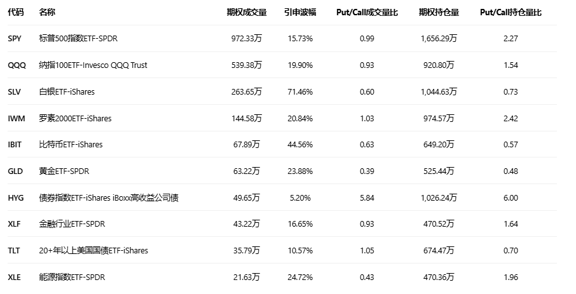
Task: Click the 代码 column header
Action: tap(15, 12)
